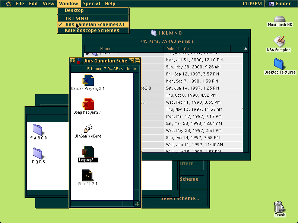298x223 pixels.
Task: Select the JinSan's eCard file
Action: tap(88, 131)
